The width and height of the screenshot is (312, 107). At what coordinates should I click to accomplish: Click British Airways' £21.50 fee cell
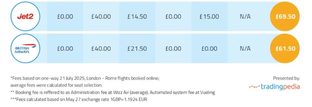tap(137, 49)
